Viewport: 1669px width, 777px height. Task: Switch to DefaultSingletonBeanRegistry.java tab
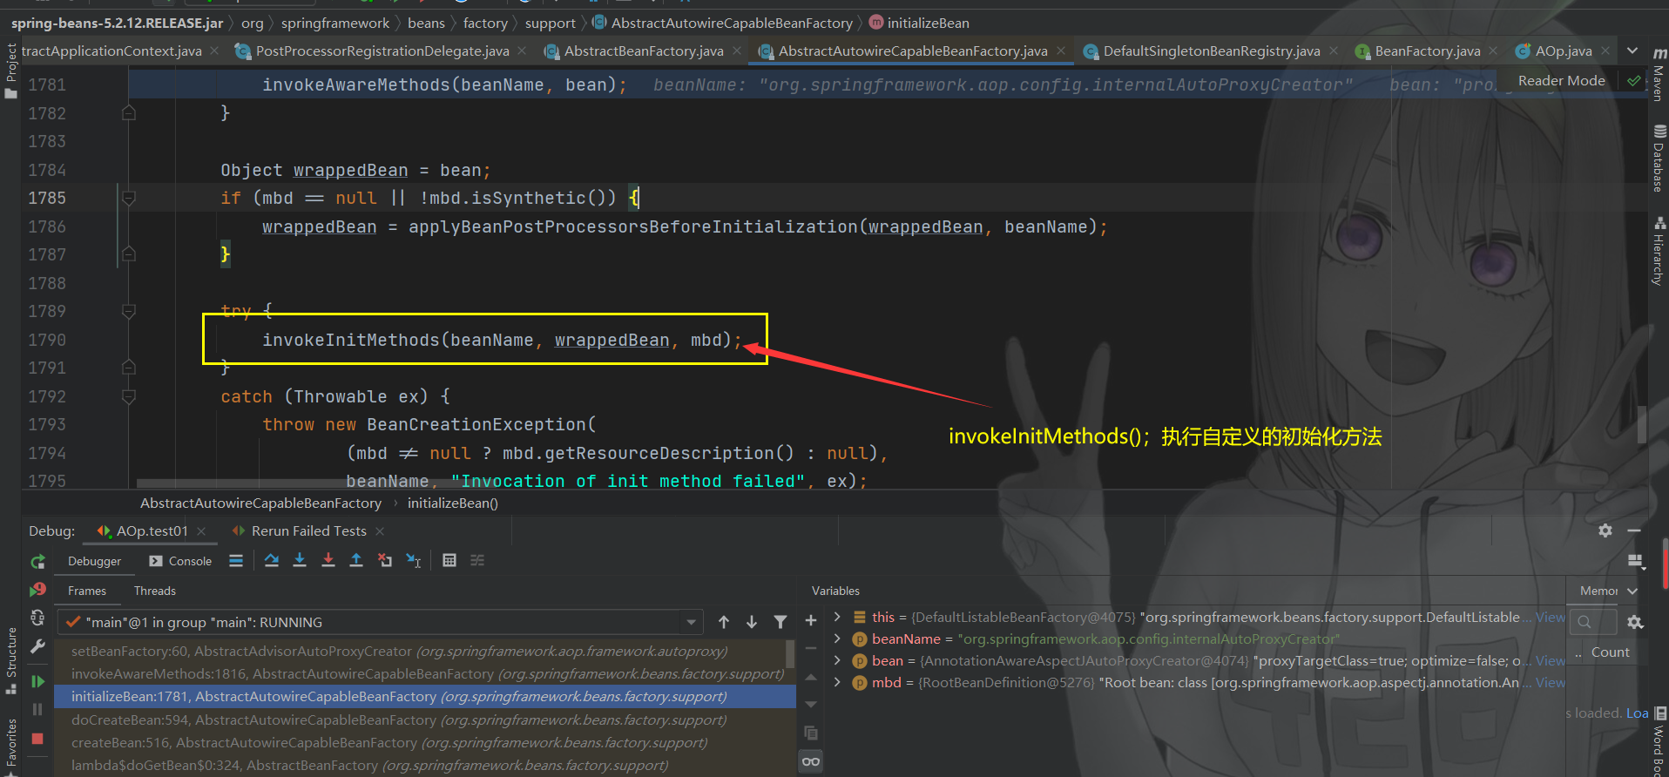pos(1212,51)
